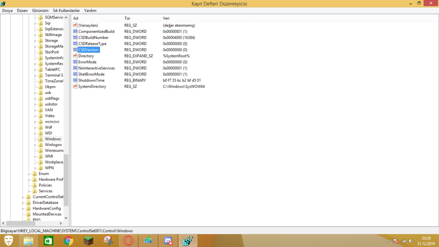Select the TabletPC tree key
The height and width of the screenshot is (247, 439).
pos(52,69)
